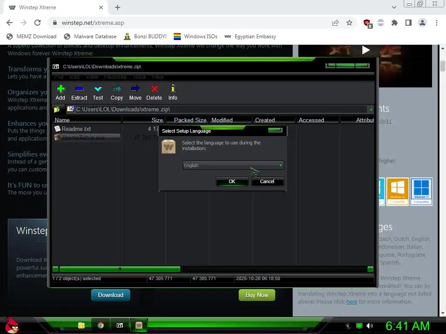The height and width of the screenshot is (334, 446).
Task: Select the Readme.txt file row
Action: point(87,129)
